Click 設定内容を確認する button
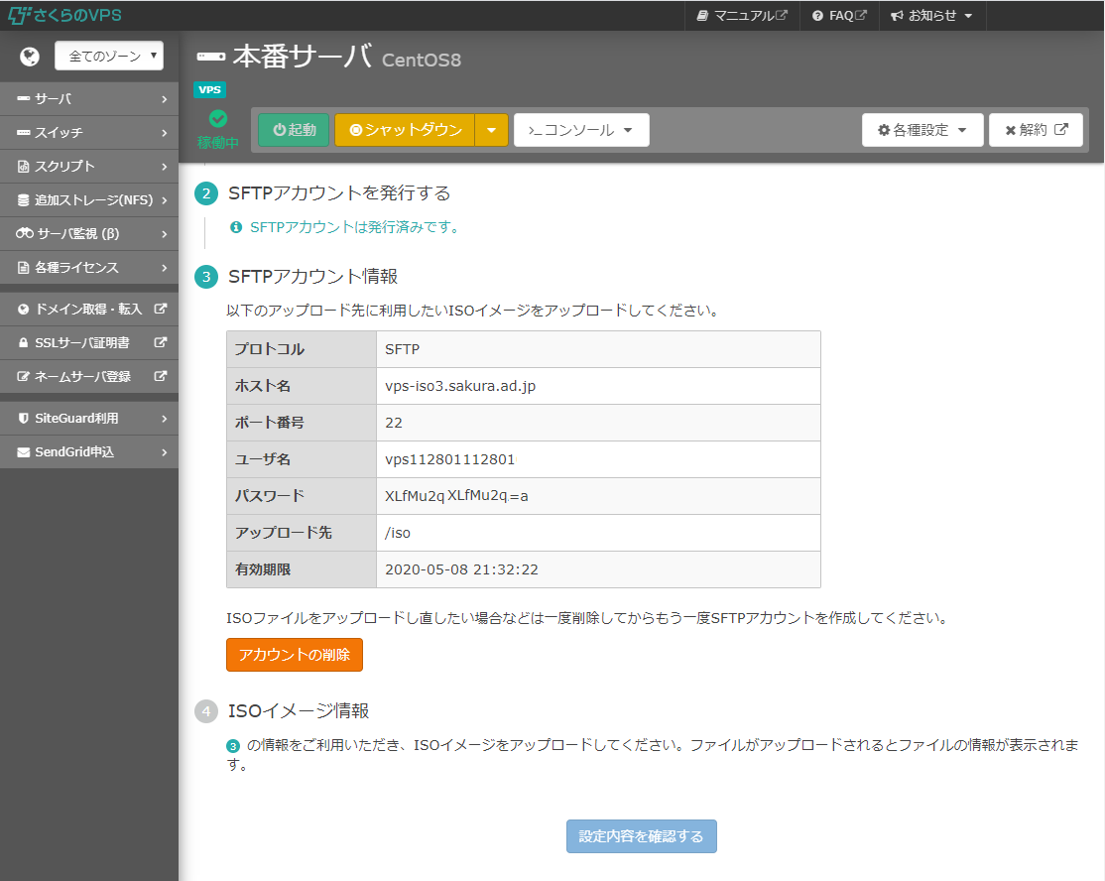1105x881 pixels. coord(641,836)
